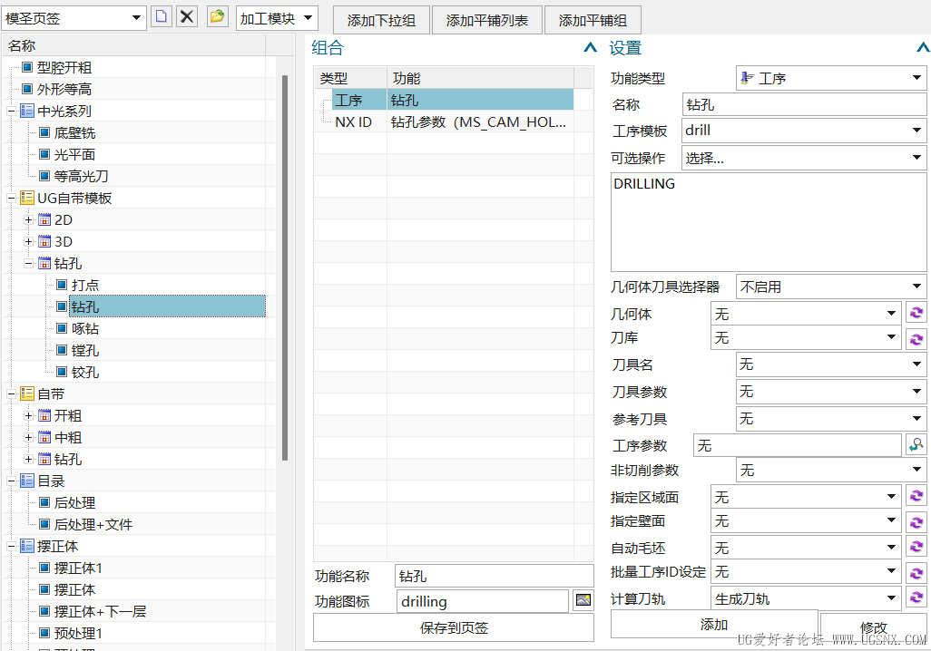Viewport: 931px width, 651px height.
Task: Click the refresh icon beside 指定壁面
Action: [x=916, y=520]
